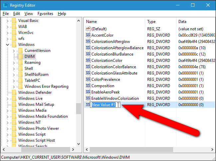Sort values by the Data column header

click(196, 22)
